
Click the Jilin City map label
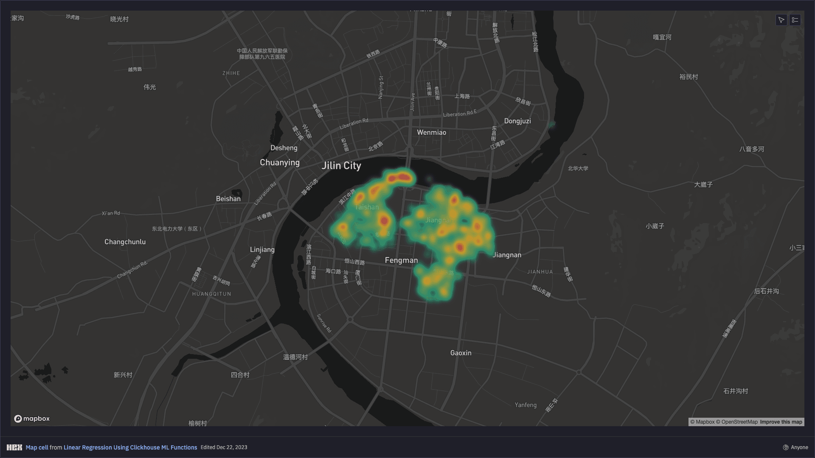pyautogui.click(x=341, y=166)
